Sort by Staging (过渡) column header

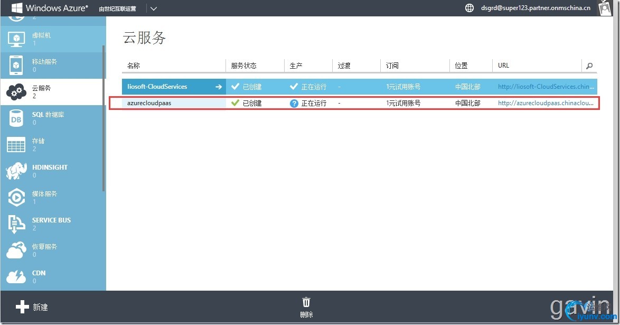pos(344,66)
